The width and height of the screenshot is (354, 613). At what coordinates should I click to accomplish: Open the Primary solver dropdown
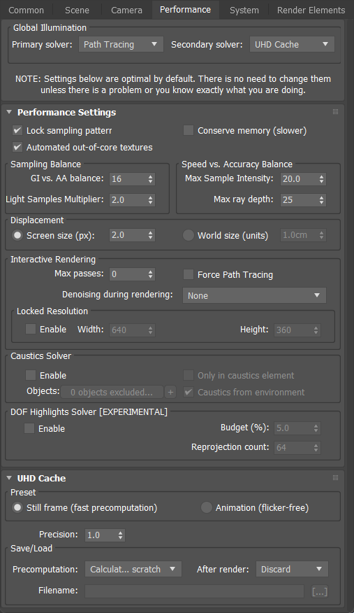pyautogui.click(x=121, y=45)
